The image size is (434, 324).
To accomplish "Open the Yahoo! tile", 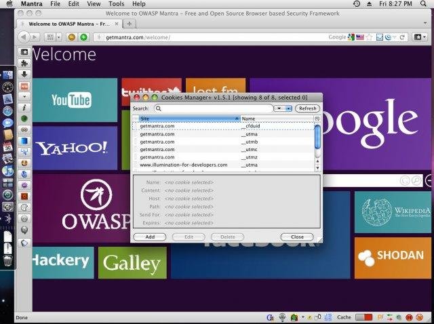I will tap(75, 148).
